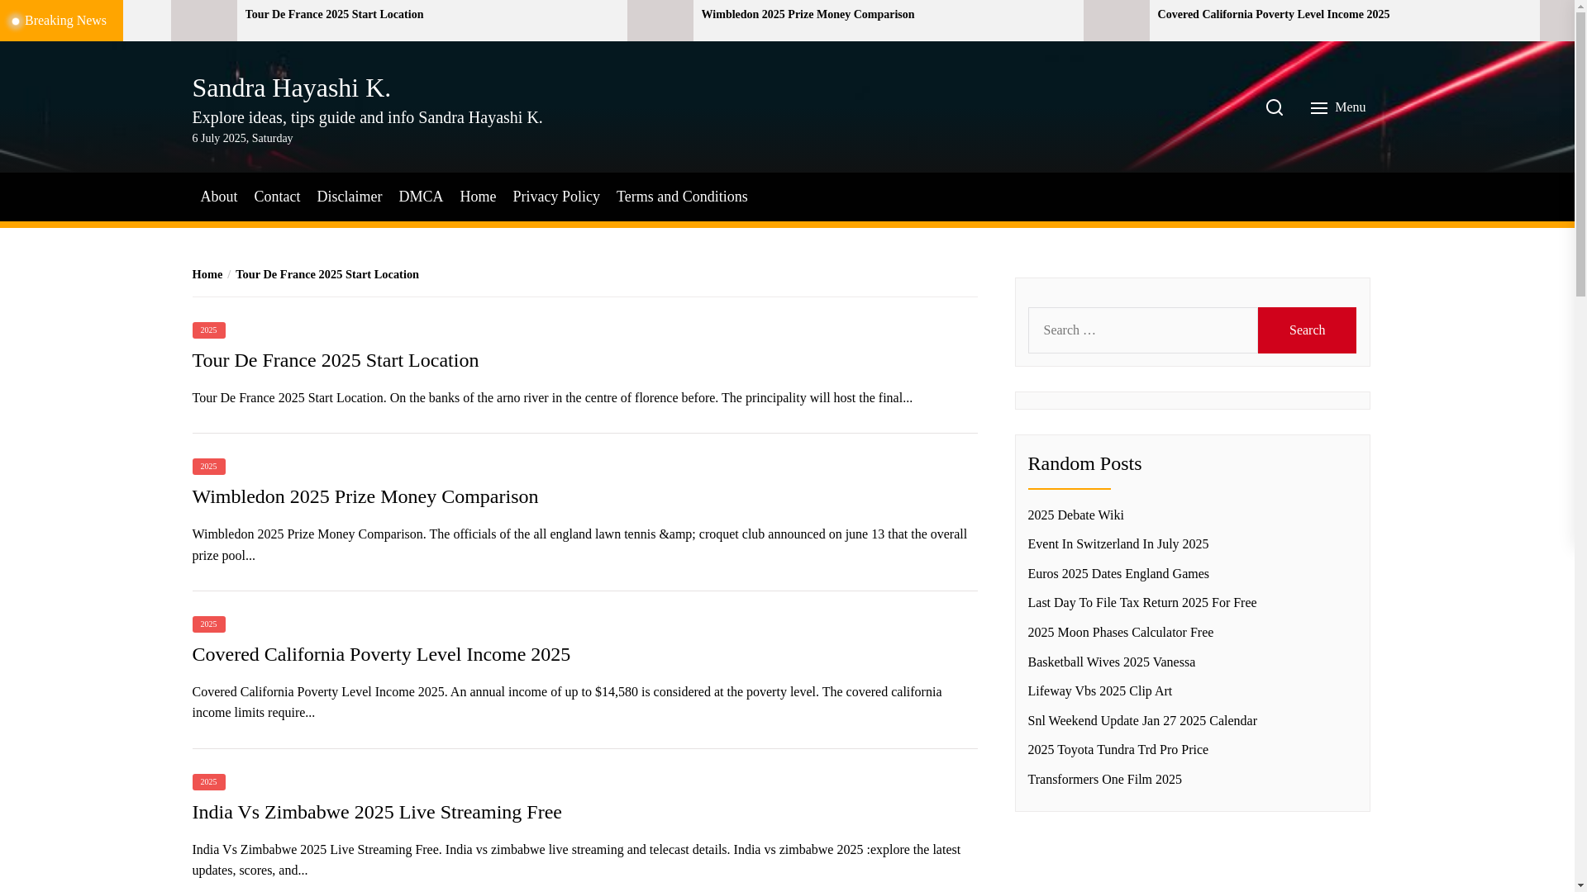Open the Contact menu item
The image size is (1587, 892).
[277, 197]
